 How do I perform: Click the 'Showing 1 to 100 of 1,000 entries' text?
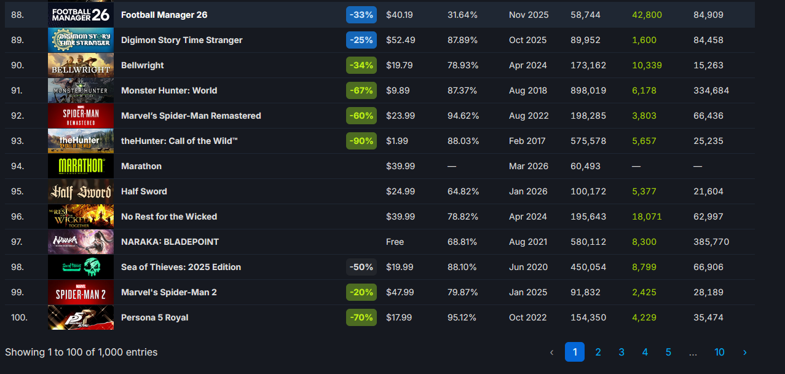[81, 352]
